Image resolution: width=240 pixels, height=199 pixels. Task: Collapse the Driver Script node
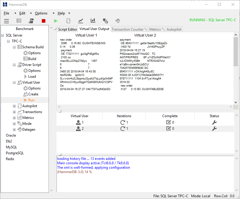click(x=14, y=65)
